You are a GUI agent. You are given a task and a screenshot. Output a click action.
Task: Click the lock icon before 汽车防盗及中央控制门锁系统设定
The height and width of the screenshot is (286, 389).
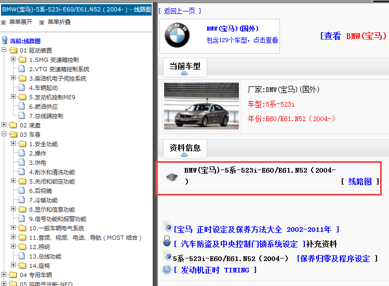167,241
